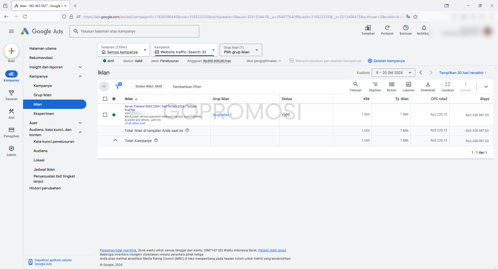The image size is (498, 269).
Task: Open the Kolom columns icon
Action: click(x=391, y=85)
